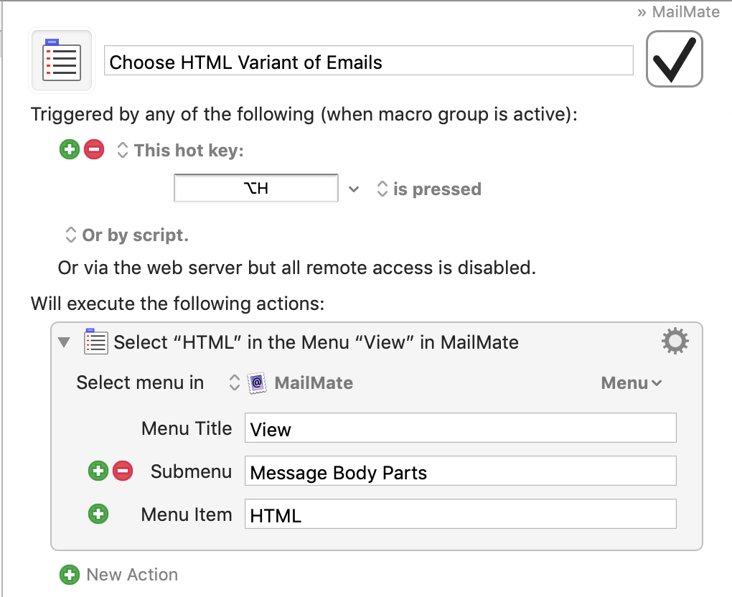This screenshot has width=732, height=597.
Task: Edit the Menu Item field containing HTML
Action: (460, 514)
